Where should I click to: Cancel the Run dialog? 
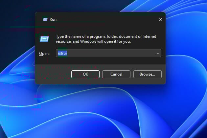(116, 74)
